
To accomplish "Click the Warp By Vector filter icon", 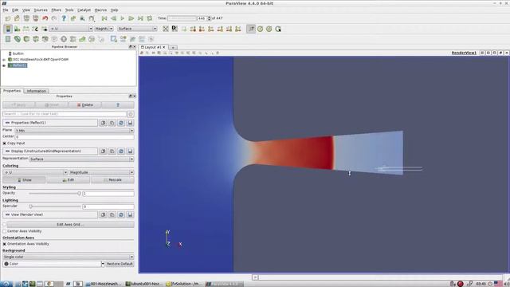I will (82, 39).
